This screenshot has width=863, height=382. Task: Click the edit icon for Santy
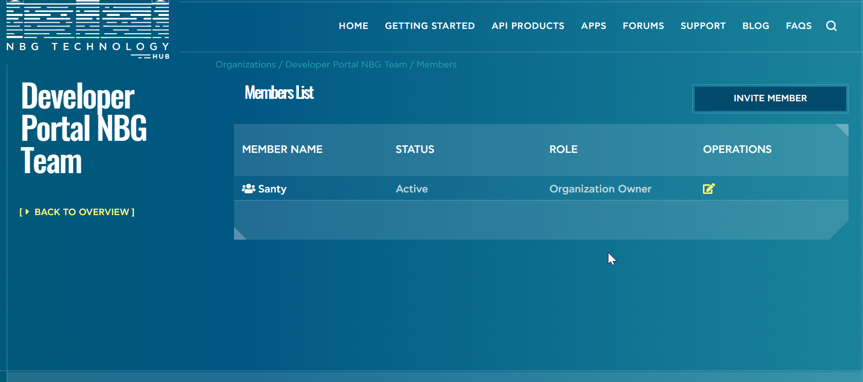[x=708, y=189]
